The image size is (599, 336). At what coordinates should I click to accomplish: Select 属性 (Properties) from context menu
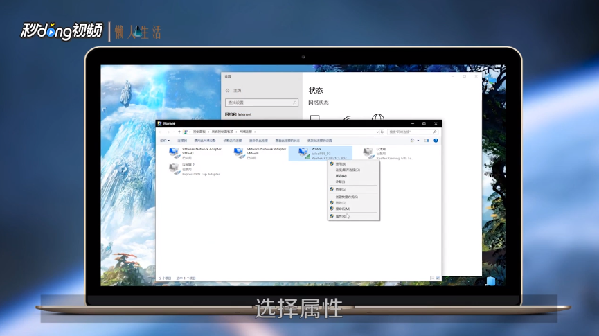353,216
